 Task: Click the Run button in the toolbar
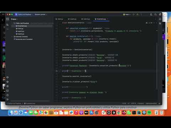coord(134,15)
